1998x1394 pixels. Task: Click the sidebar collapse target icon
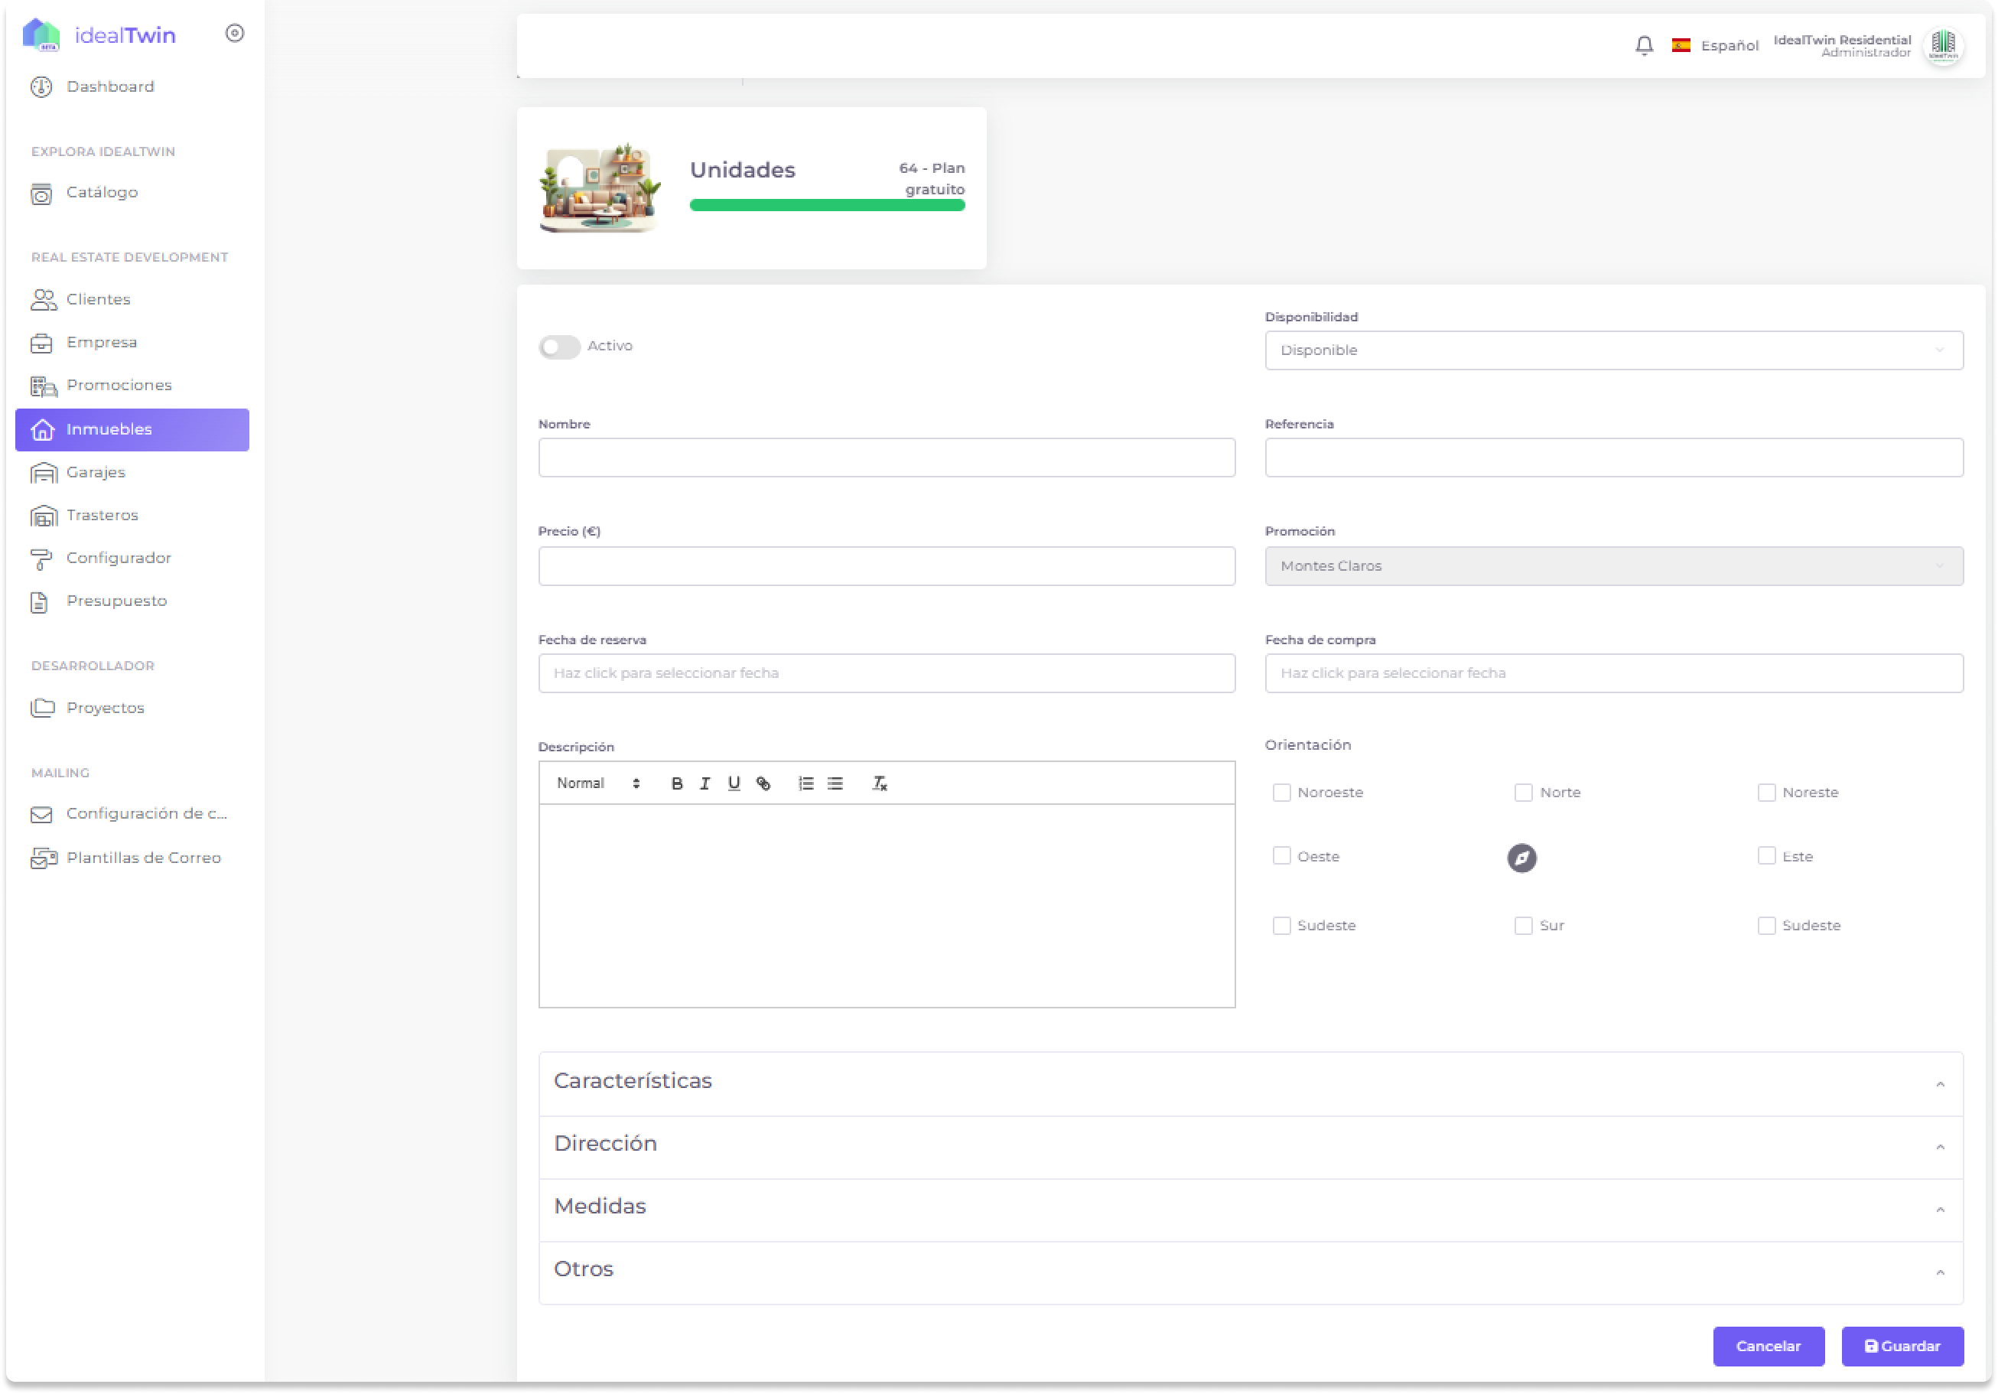234,33
